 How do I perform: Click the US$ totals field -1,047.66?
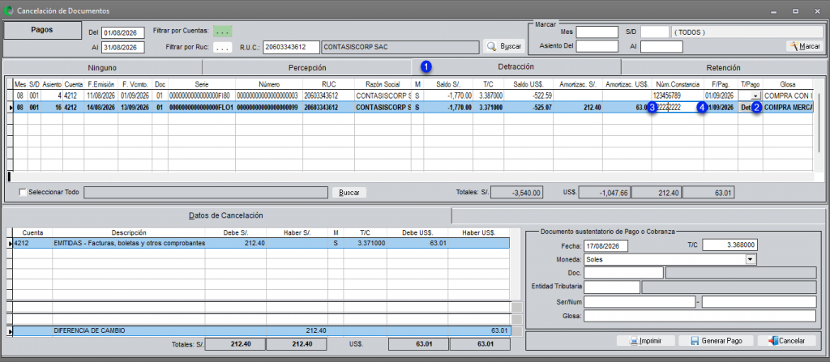tap(605, 193)
